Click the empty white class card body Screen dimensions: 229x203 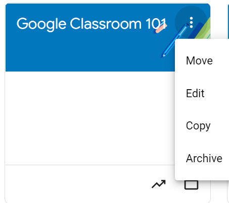point(90,118)
